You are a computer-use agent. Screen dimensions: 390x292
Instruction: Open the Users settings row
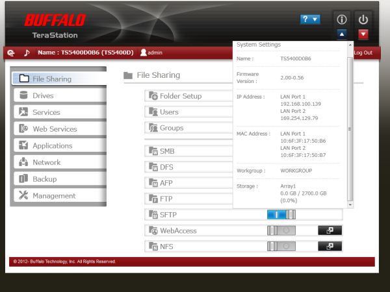188,112
